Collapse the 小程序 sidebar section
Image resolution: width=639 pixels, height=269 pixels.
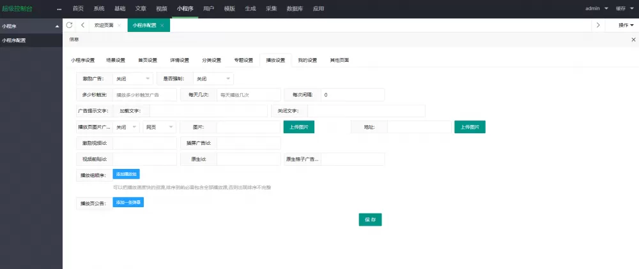[58, 26]
